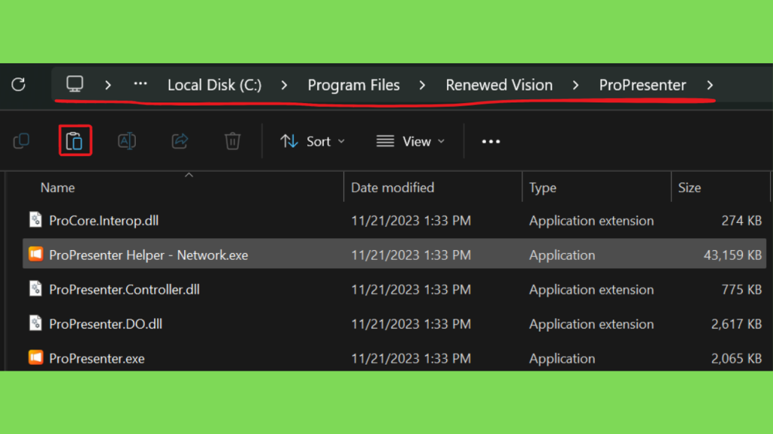Sort by the Size column header
Screen dimensions: 773x434
point(689,188)
